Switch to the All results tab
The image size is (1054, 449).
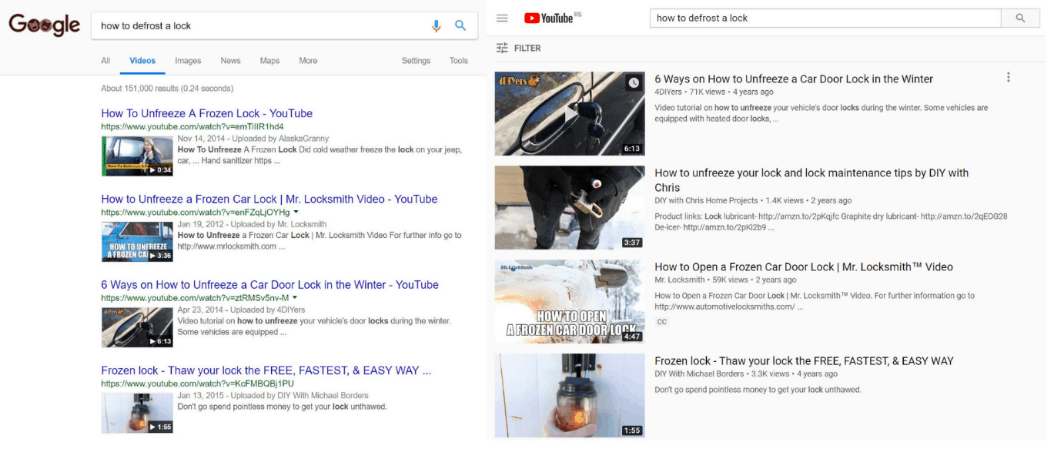pyautogui.click(x=105, y=61)
